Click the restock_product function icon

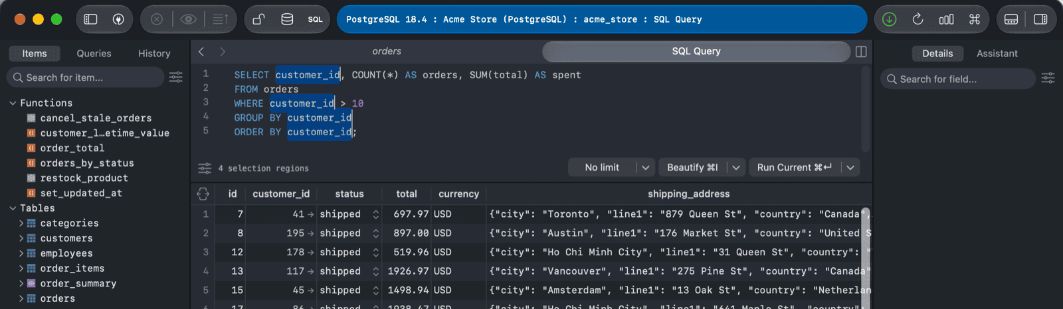click(31, 178)
